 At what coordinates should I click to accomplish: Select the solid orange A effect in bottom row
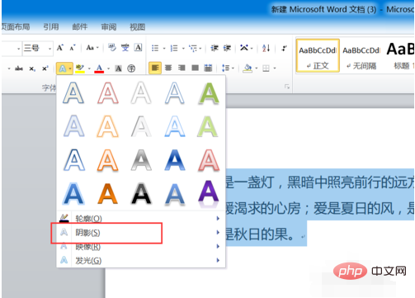(108, 194)
